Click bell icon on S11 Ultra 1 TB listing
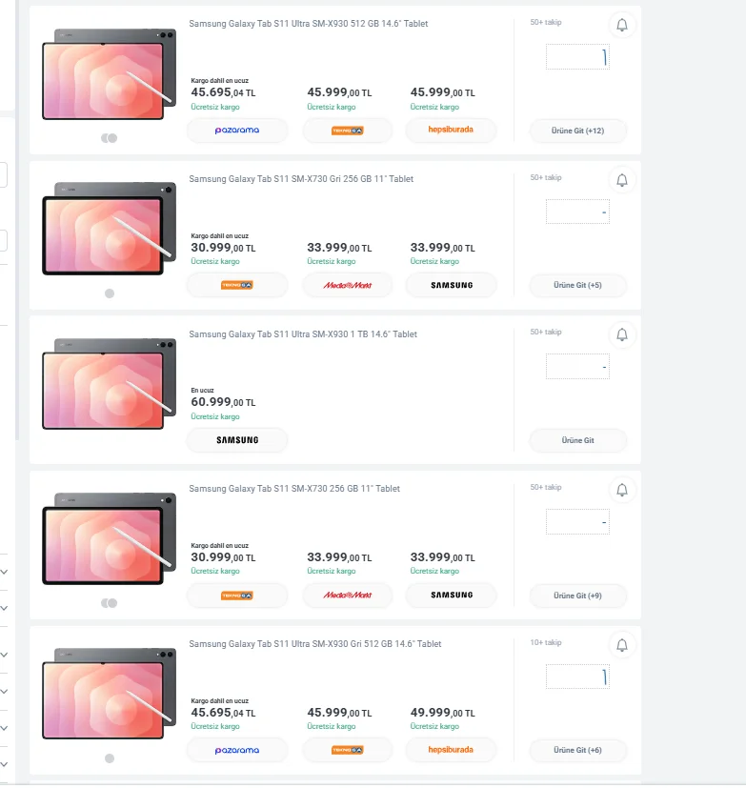Viewport: 746px width, 788px height. click(622, 335)
